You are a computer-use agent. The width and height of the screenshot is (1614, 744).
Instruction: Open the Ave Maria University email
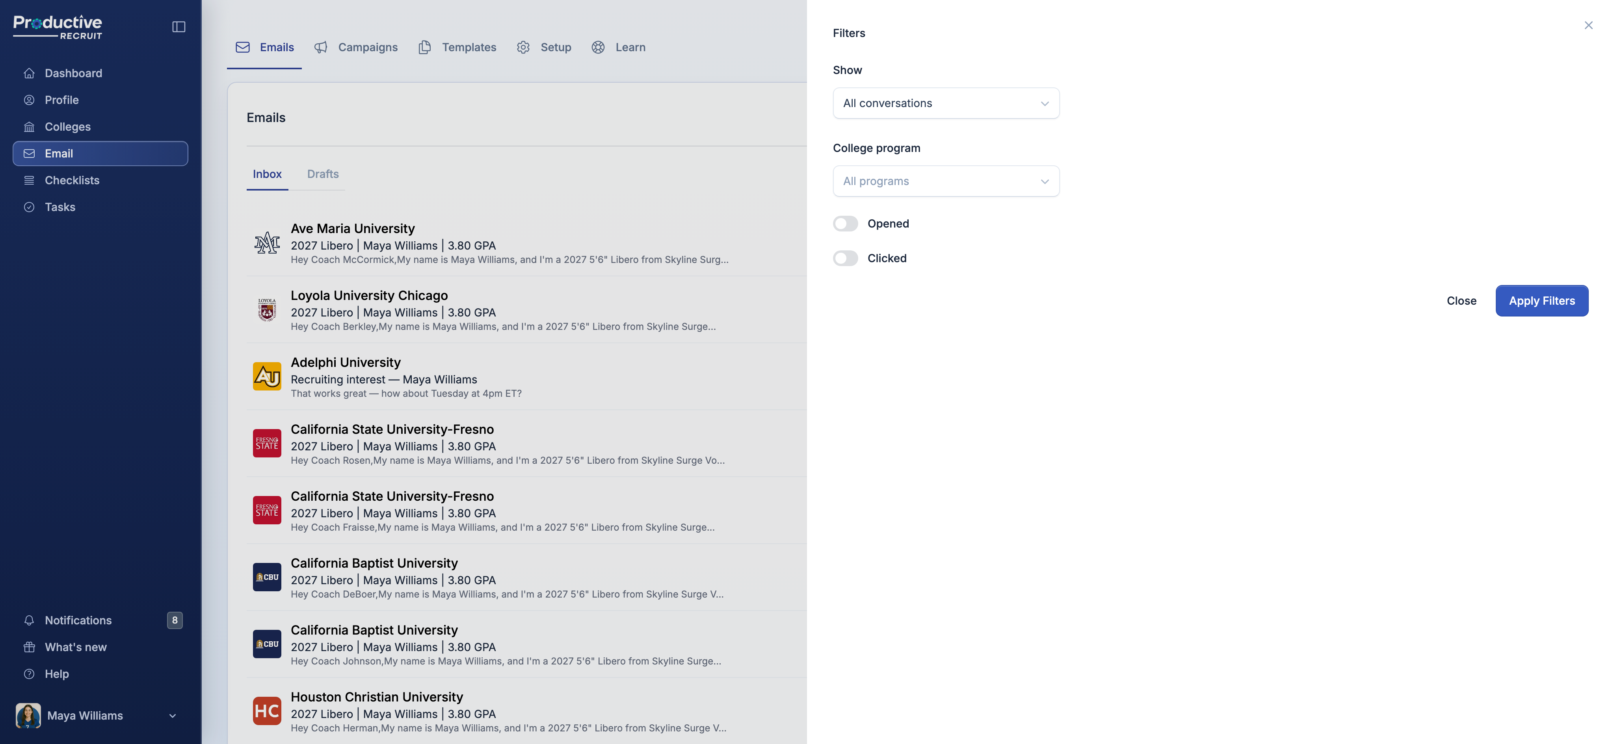tap(526, 243)
